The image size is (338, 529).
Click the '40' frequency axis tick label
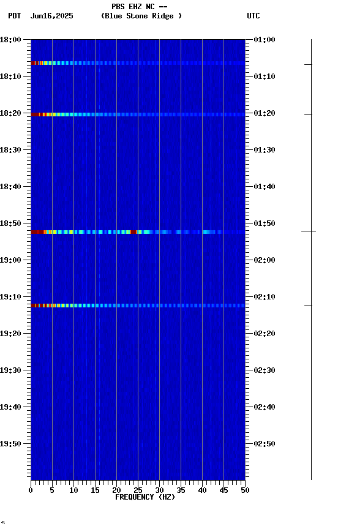tap(202, 490)
